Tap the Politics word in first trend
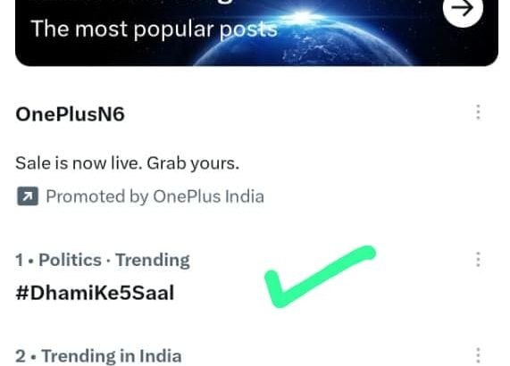 click(x=70, y=260)
